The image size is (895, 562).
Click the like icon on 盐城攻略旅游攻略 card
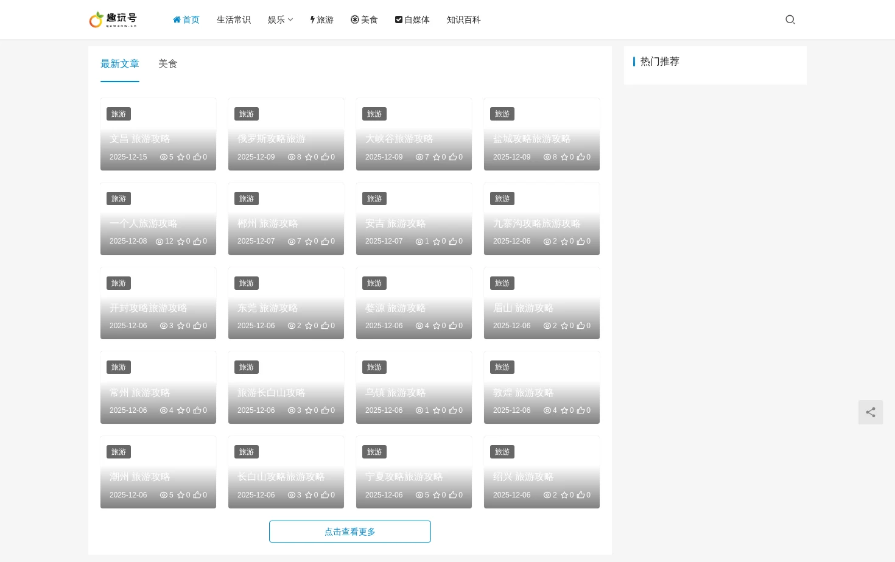581,157
